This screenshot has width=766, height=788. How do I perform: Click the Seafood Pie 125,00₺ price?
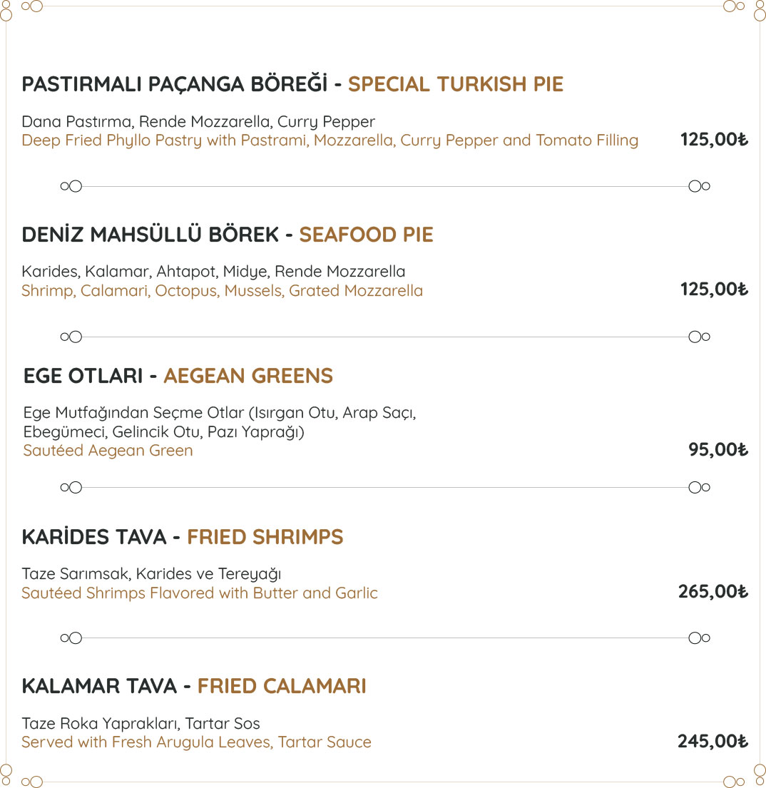(714, 289)
